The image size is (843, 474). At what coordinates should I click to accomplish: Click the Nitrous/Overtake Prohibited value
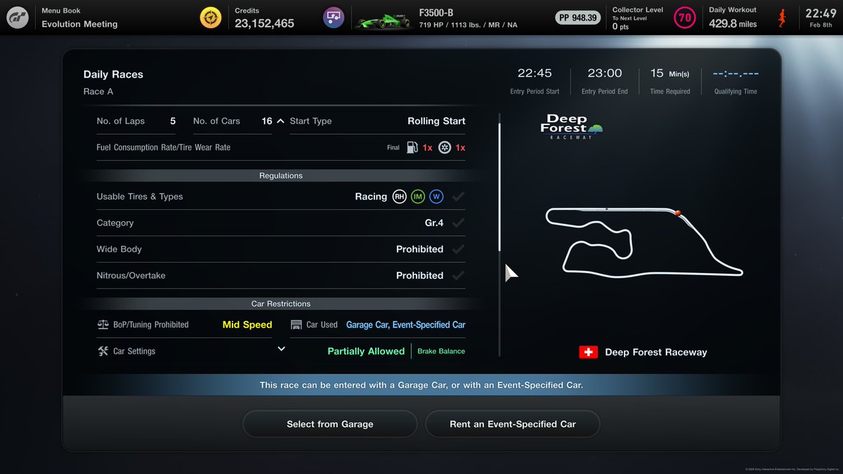[x=419, y=275]
